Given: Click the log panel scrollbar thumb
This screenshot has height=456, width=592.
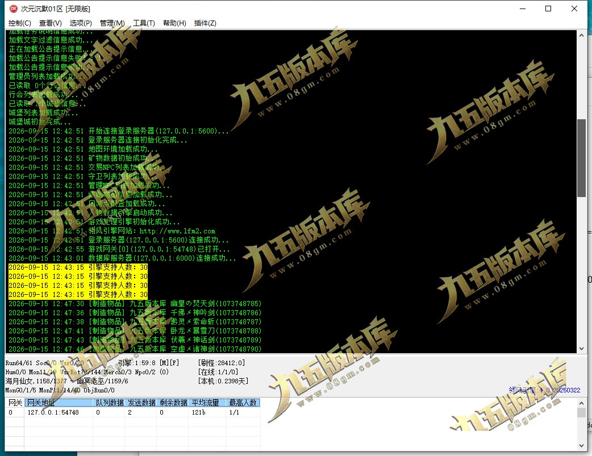Looking at the screenshot, I should point(581,158).
